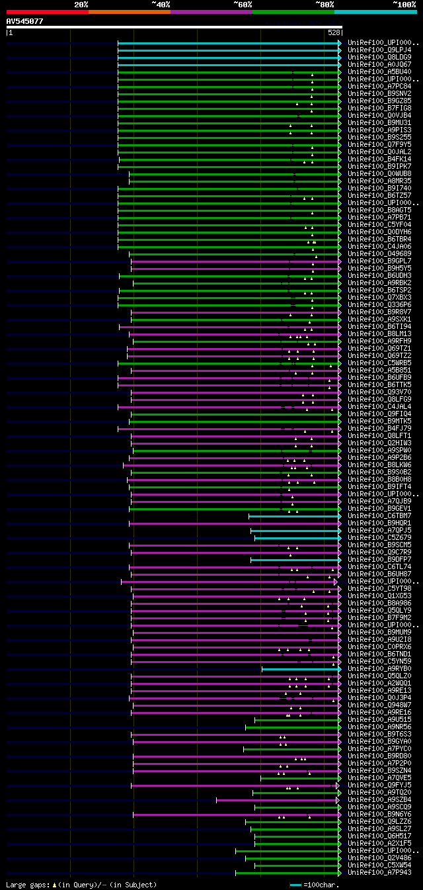The width and height of the screenshot is (423, 890).
Task: Select hit label UniRef100_B9GPL7
Action: pyautogui.click(x=379, y=261)
